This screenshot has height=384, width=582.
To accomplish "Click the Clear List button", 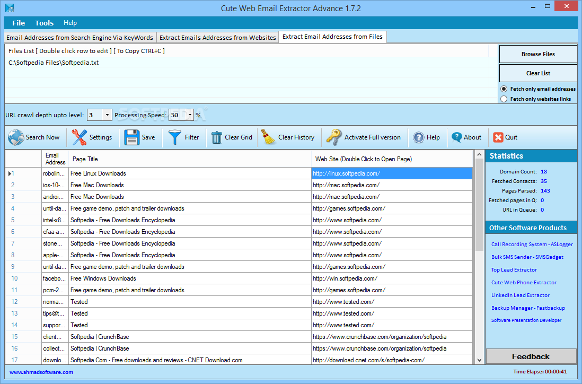I will 538,73.
